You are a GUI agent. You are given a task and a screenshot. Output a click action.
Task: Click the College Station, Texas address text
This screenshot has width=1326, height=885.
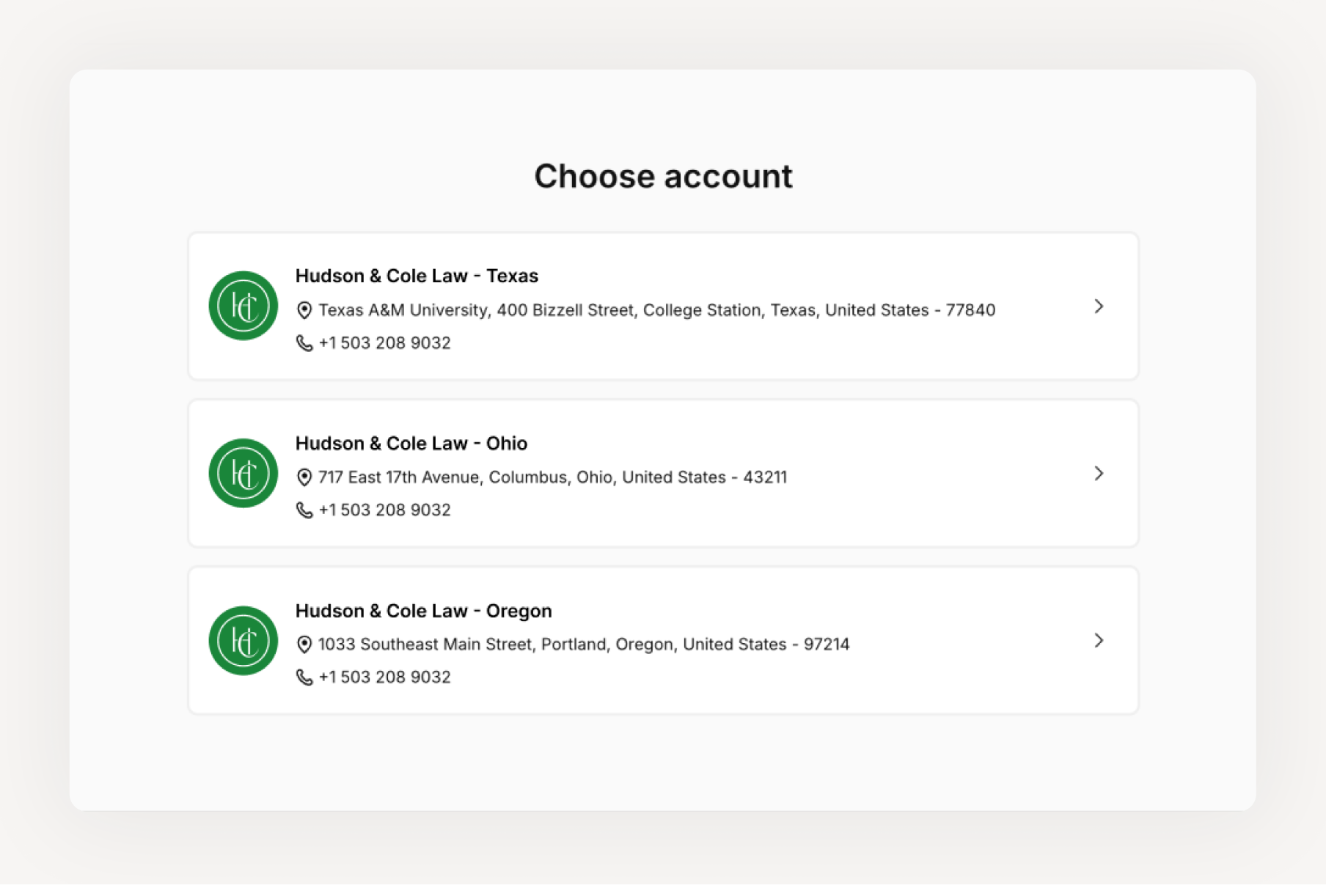(656, 310)
